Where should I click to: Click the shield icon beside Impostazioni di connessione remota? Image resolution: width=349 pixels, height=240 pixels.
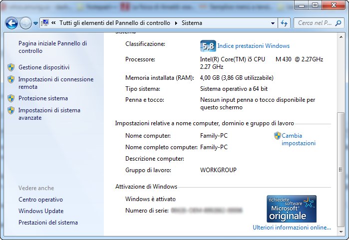pyautogui.click(x=11, y=79)
